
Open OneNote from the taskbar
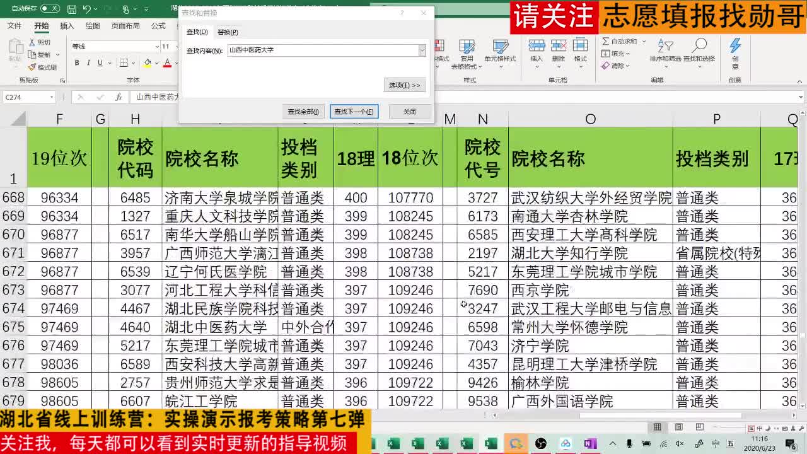tap(589, 444)
